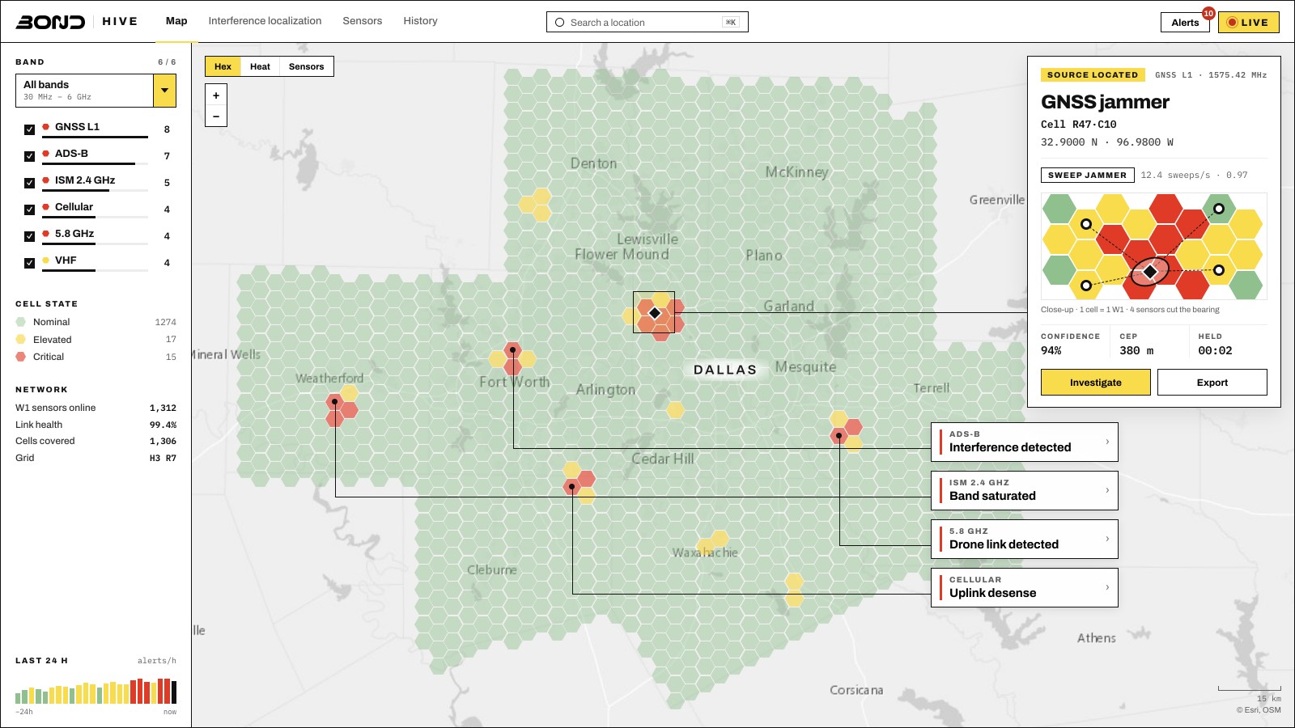1295x728 pixels.
Task: Open the Interference localization tab
Action: click(x=265, y=21)
